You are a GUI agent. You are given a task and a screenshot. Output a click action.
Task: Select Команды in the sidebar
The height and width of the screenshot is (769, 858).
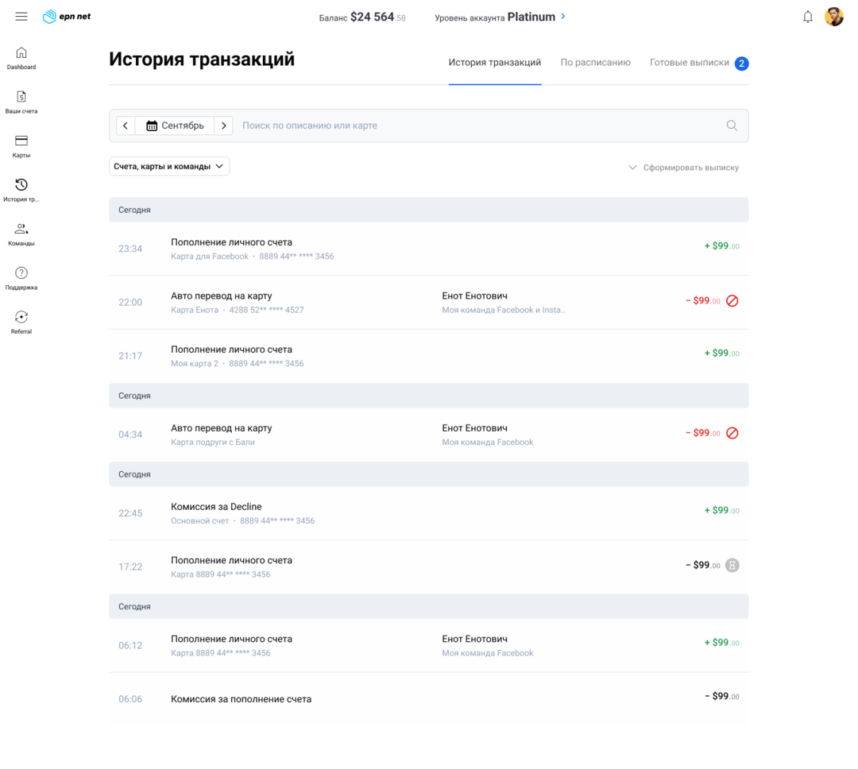(x=21, y=230)
